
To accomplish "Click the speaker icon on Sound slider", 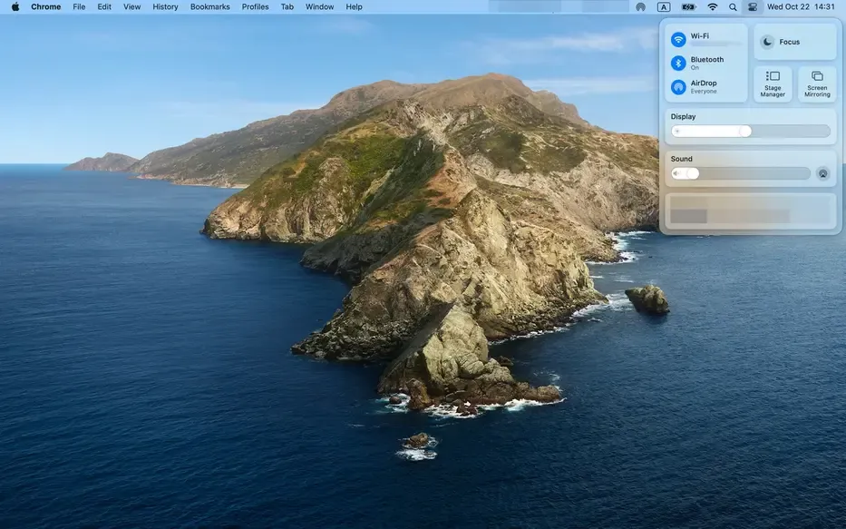I will [676, 174].
